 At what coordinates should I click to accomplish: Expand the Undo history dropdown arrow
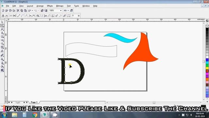[32, 10]
